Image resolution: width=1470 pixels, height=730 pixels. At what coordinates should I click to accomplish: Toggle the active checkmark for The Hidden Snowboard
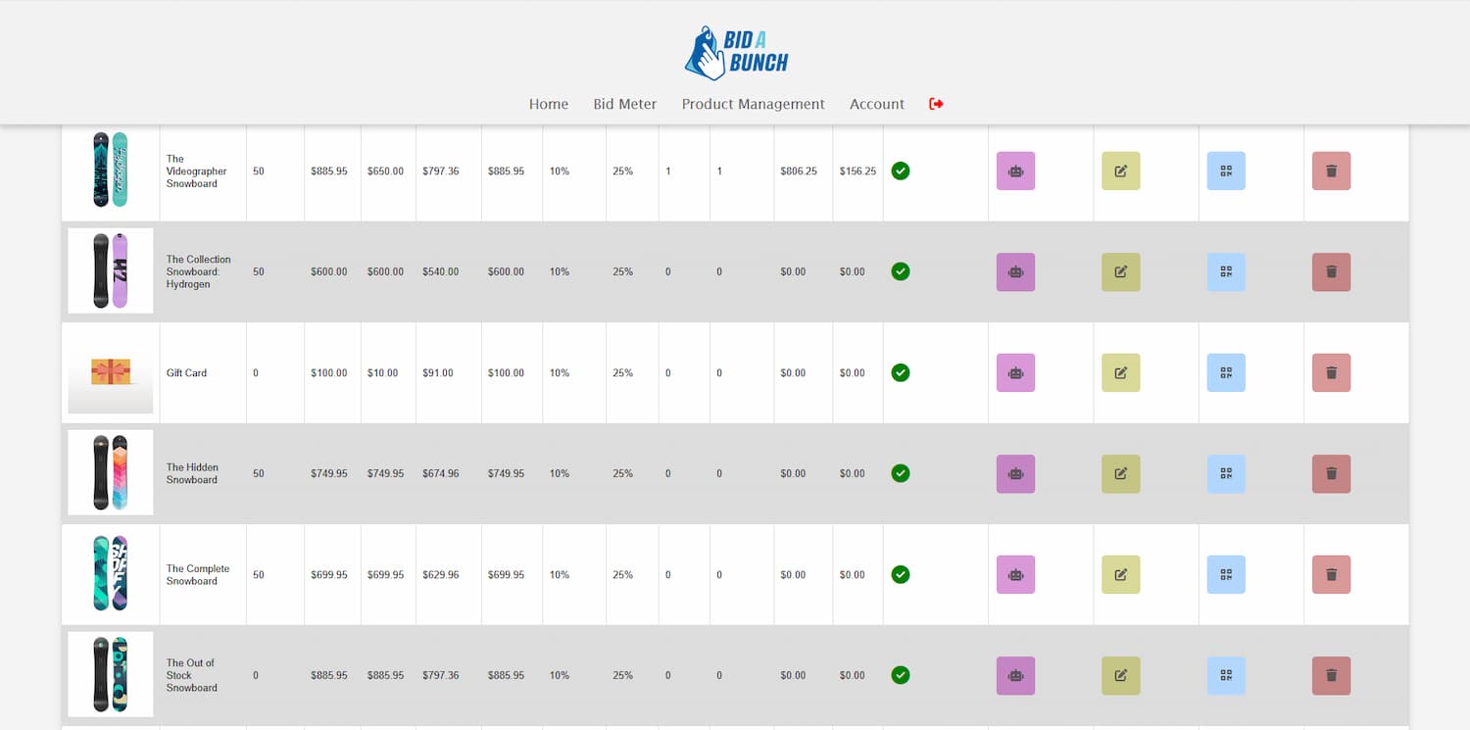tap(901, 474)
